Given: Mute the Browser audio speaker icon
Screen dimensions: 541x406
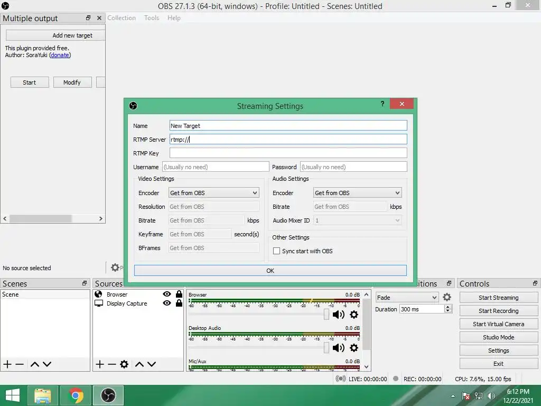Looking at the screenshot, I should (x=338, y=315).
